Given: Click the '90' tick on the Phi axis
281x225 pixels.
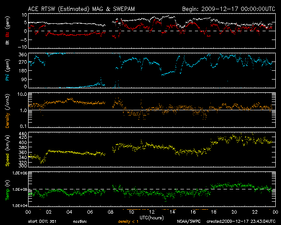Looking at the screenshot, I should [24, 79].
